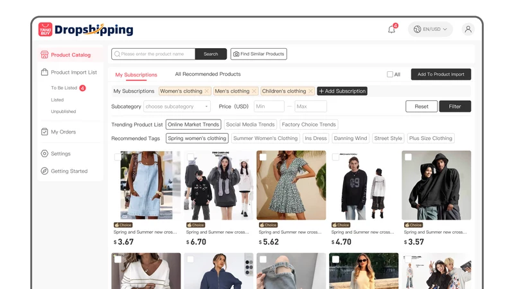Select checkbox on denim overall dress product
The width and height of the screenshot is (514, 289).
pos(118,157)
